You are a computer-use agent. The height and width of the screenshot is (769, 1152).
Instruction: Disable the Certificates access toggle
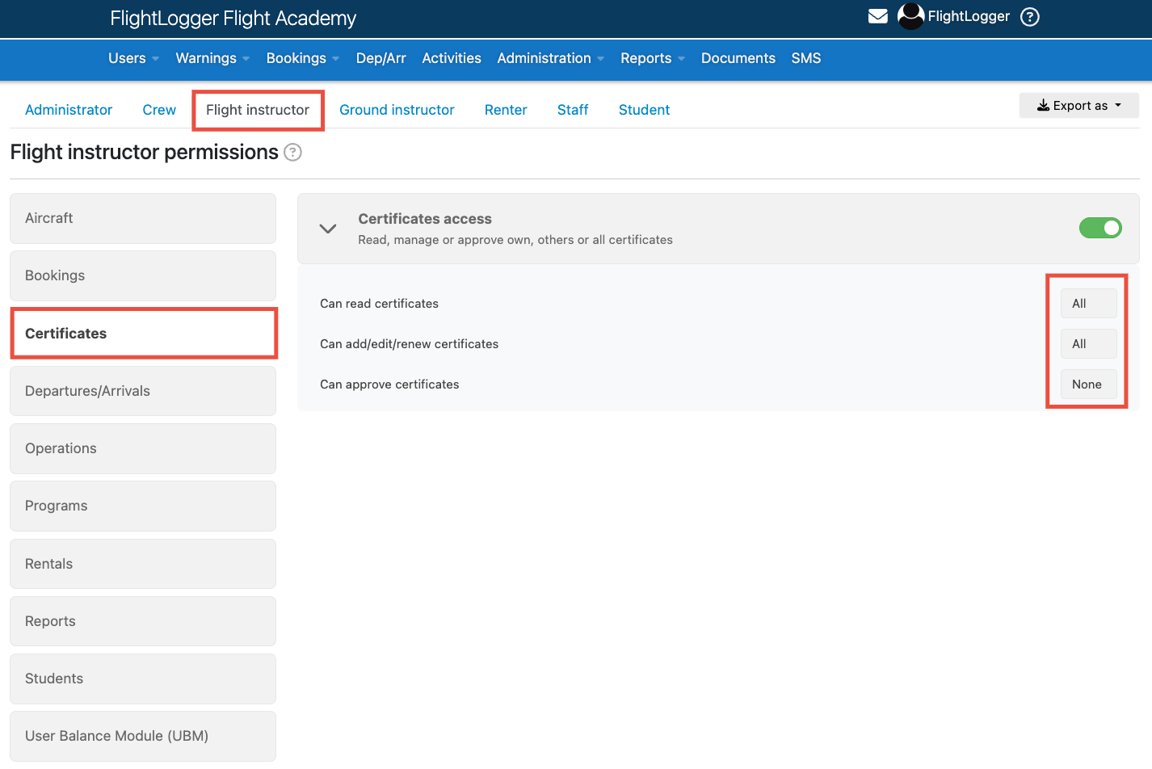(x=1100, y=228)
